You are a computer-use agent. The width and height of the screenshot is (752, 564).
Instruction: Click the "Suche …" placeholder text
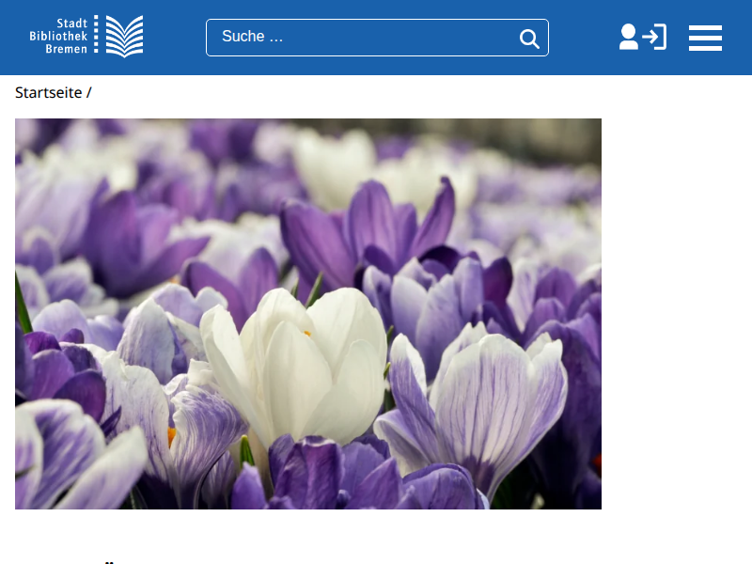252,38
